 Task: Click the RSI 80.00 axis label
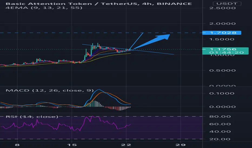pos(220,117)
